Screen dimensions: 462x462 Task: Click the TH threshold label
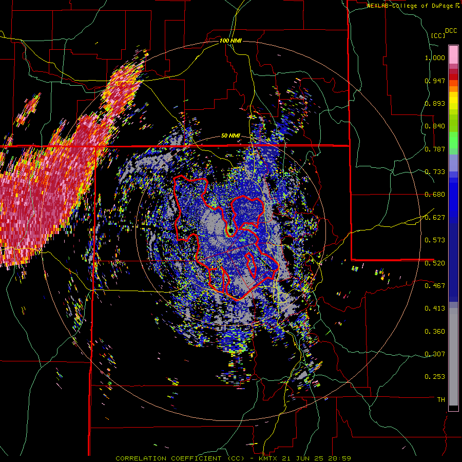441,400
